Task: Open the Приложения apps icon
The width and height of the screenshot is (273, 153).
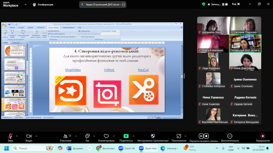Action: point(179,136)
